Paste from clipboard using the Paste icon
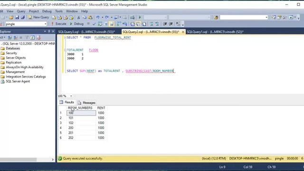Viewport: 304px width, 171px height. [90, 18]
